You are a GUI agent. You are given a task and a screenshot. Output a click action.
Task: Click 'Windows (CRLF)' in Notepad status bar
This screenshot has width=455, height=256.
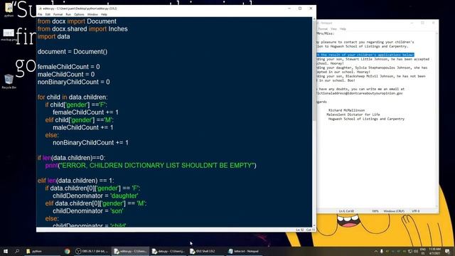tap(394, 211)
